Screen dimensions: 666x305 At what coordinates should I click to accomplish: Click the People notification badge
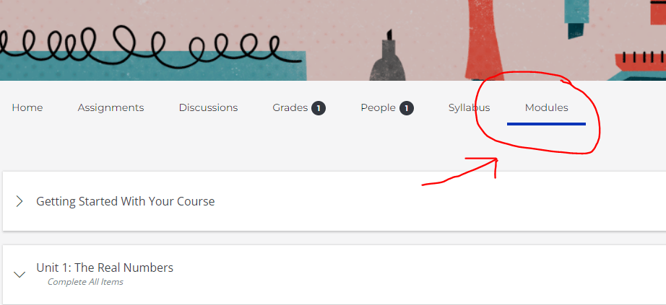click(x=407, y=108)
